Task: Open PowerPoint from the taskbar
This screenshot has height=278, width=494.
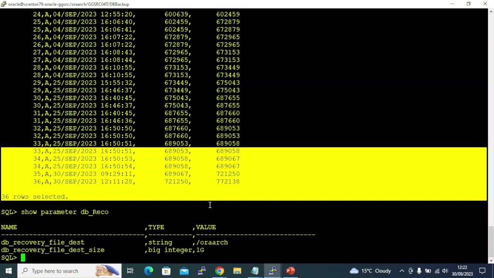Action: 291,271
